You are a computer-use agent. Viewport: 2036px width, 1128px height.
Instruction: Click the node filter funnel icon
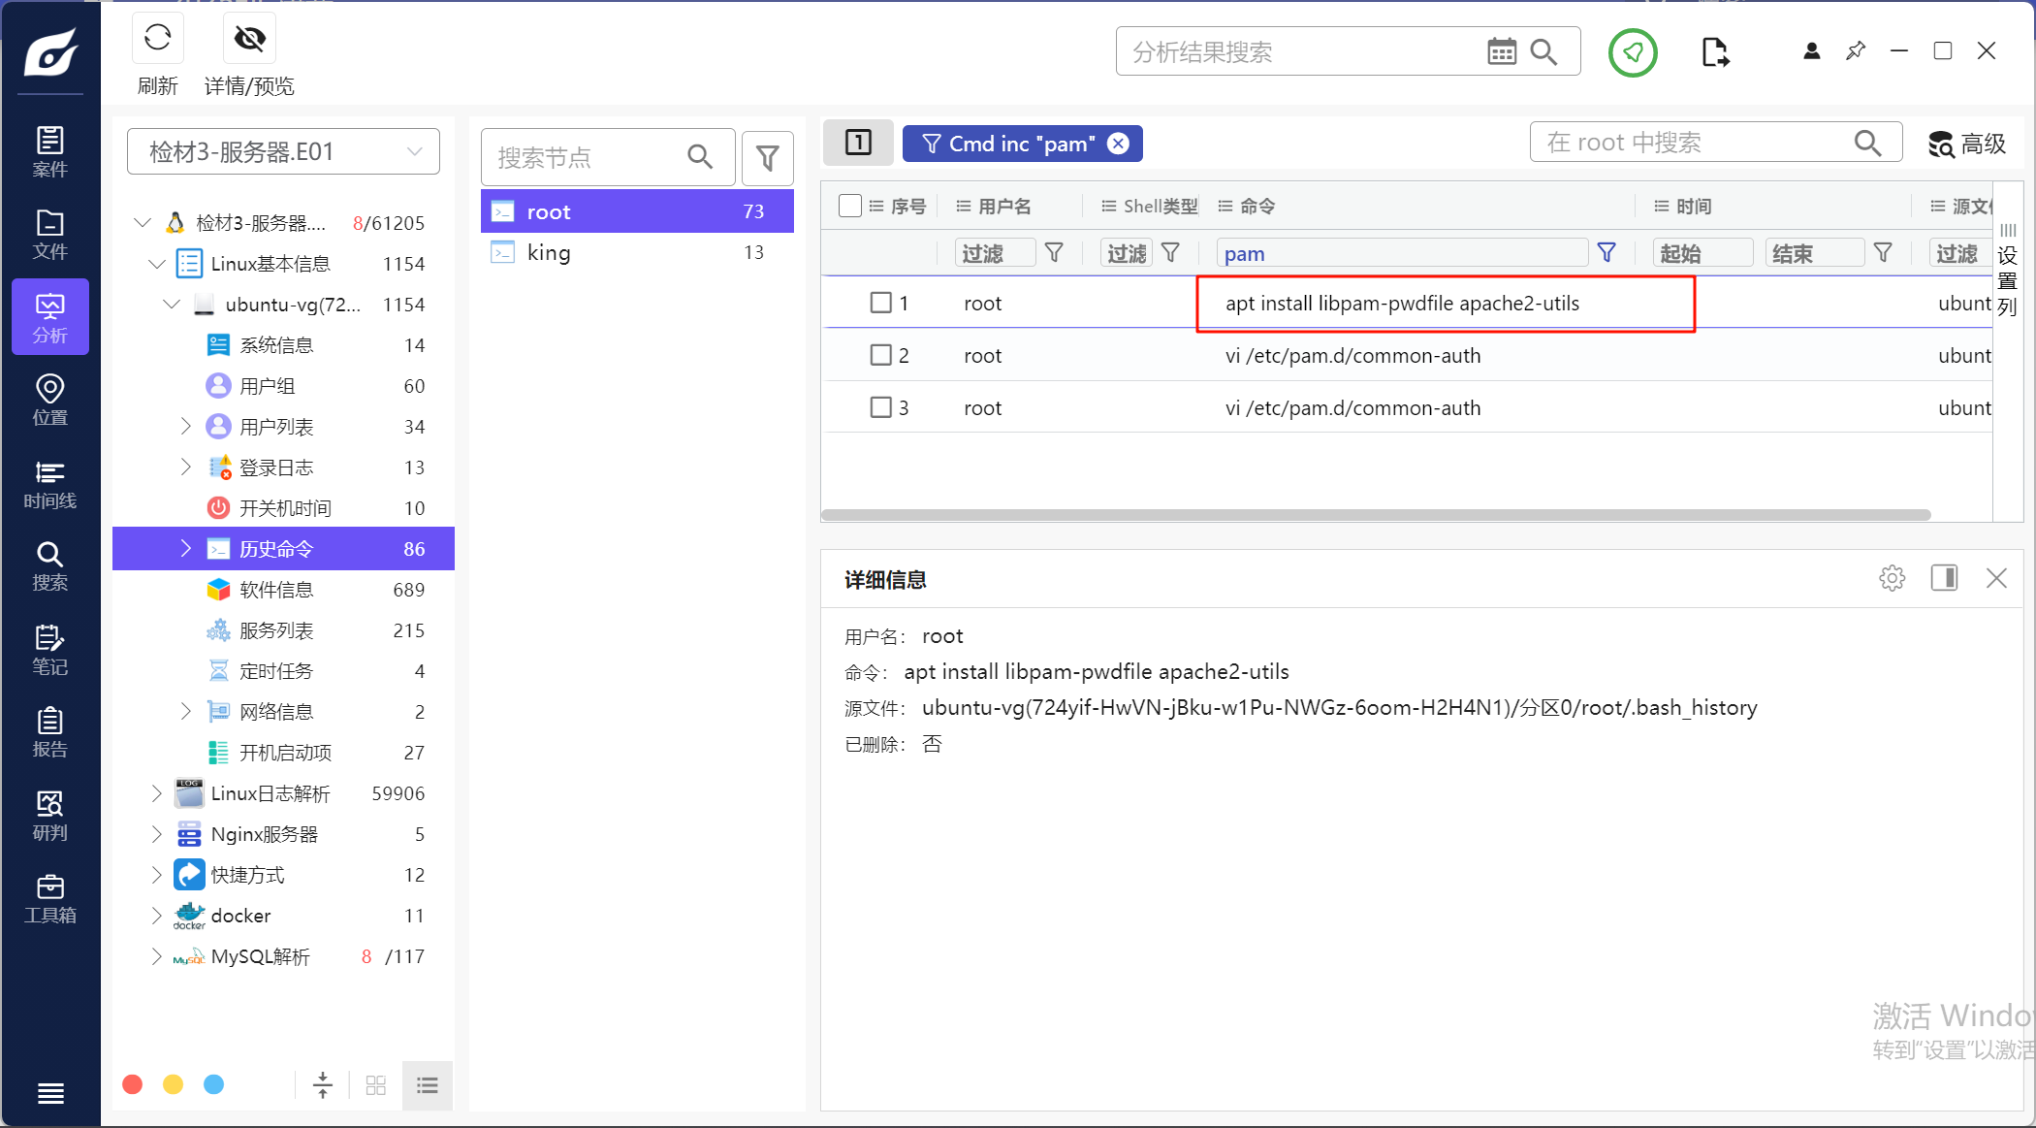767,158
